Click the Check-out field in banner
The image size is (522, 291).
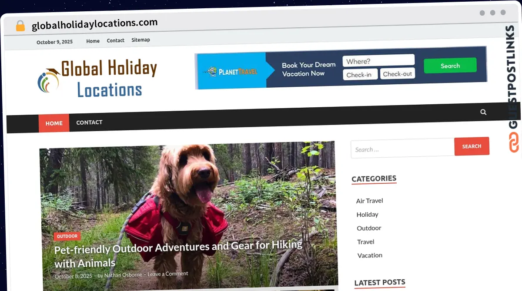click(x=398, y=74)
